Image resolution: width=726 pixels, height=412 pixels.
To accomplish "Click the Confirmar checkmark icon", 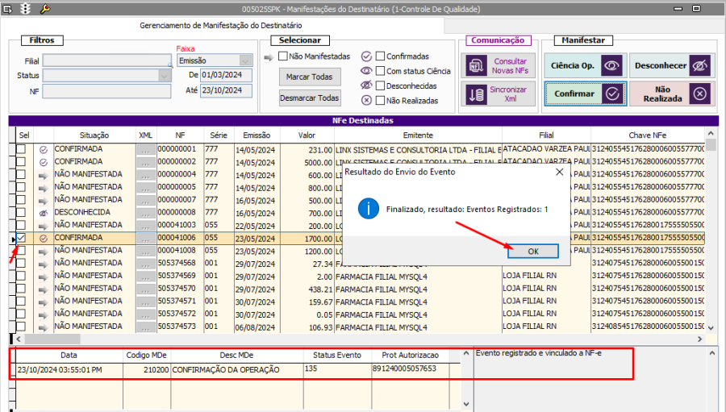I will pos(611,94).
